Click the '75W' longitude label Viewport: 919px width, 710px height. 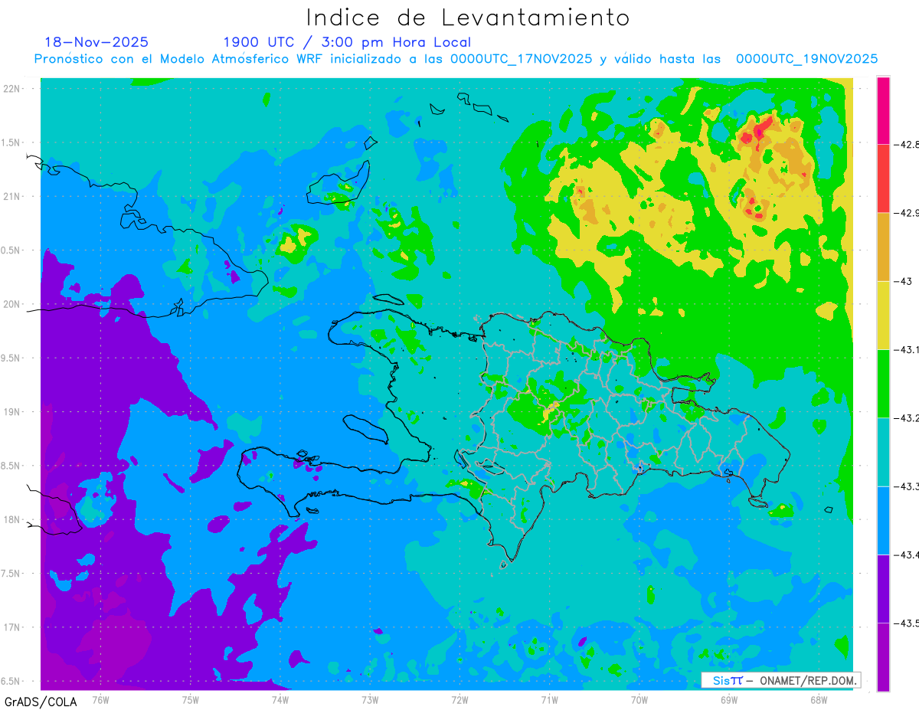coord(191,699)
